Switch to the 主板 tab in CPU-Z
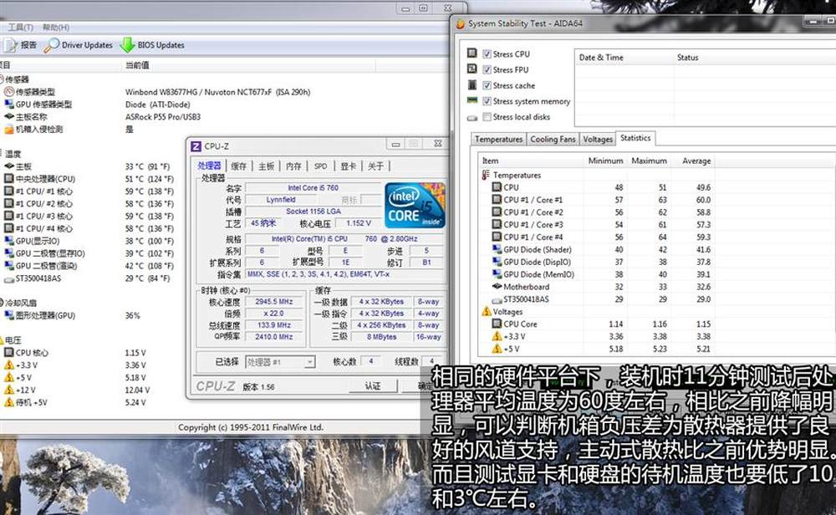Screen dimensions: 836x515 [x=267, y=166]
